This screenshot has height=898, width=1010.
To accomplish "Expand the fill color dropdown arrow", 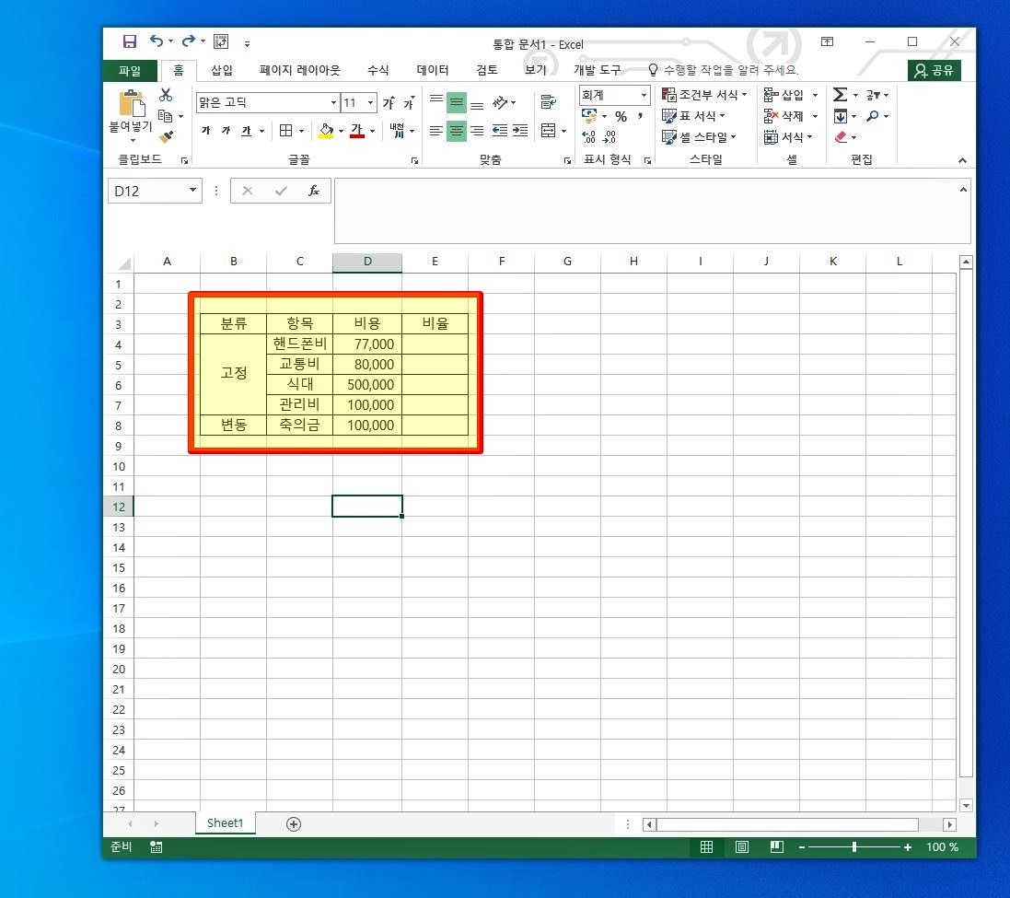I will tap(341, 131).
